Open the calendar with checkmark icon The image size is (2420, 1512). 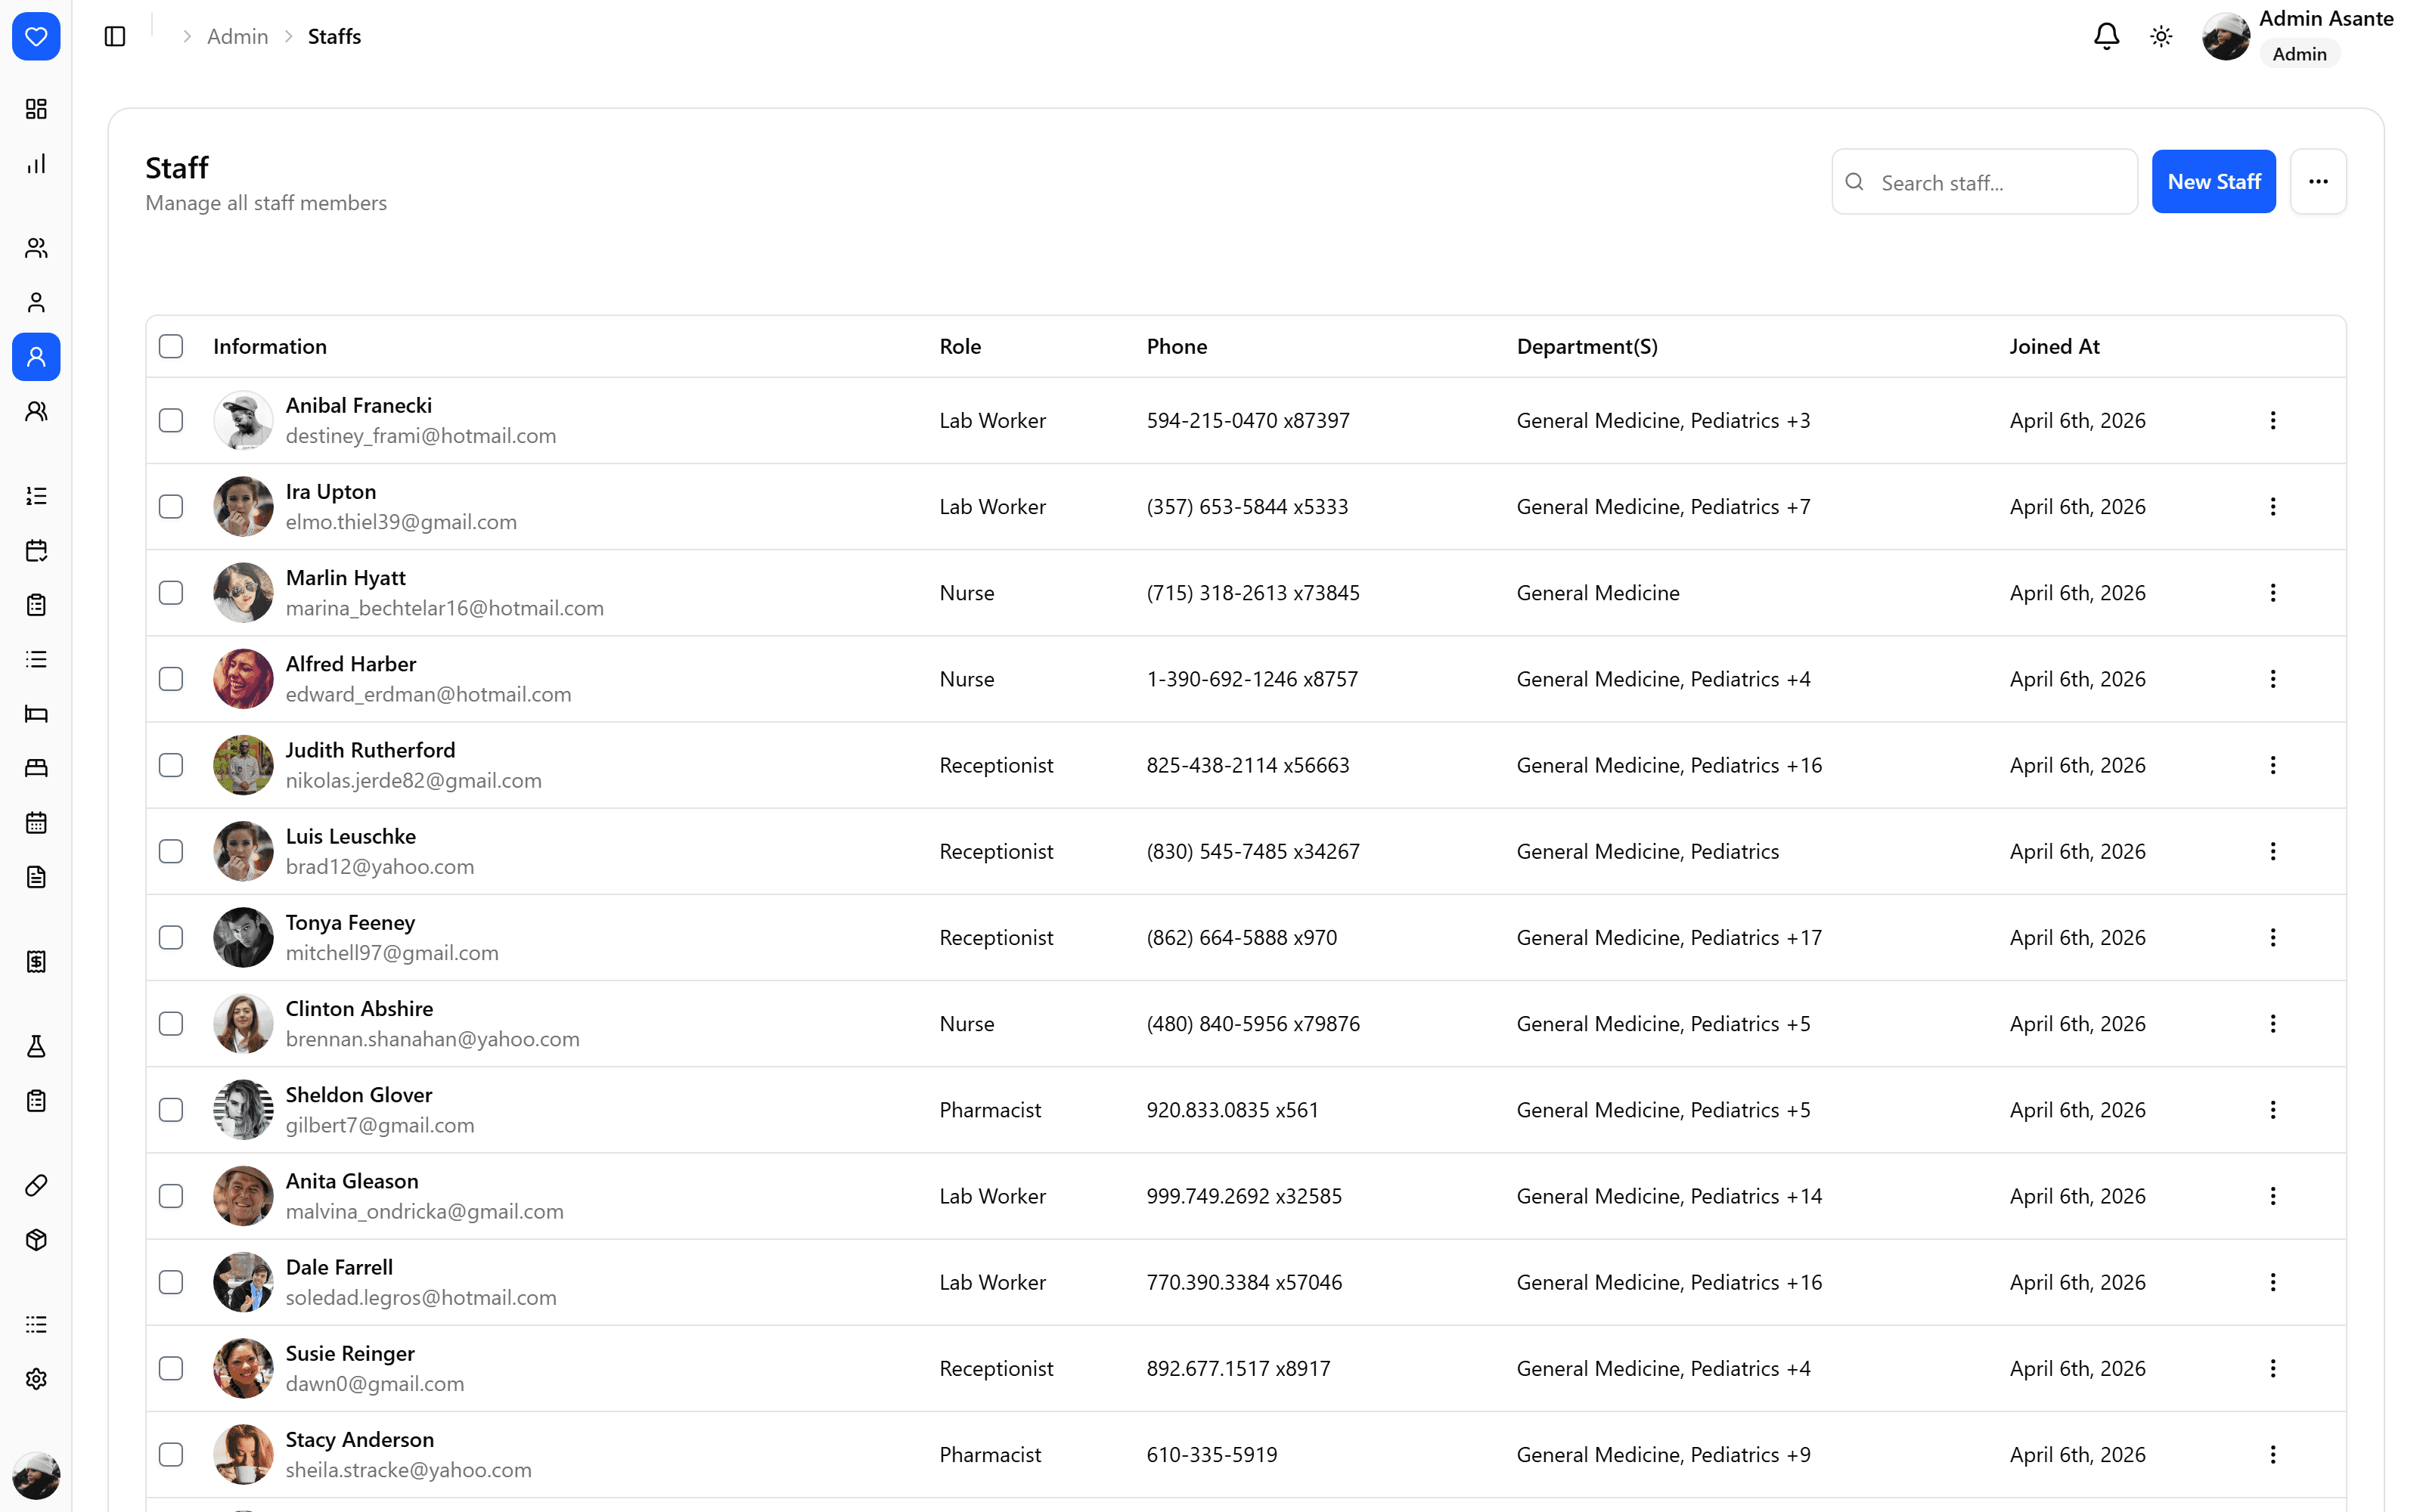[x=36, y=550]
